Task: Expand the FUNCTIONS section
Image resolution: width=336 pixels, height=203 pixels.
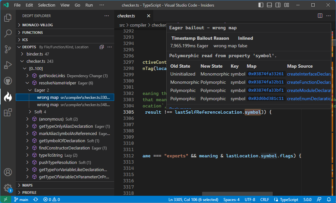Action: click(x=32, y=33)
